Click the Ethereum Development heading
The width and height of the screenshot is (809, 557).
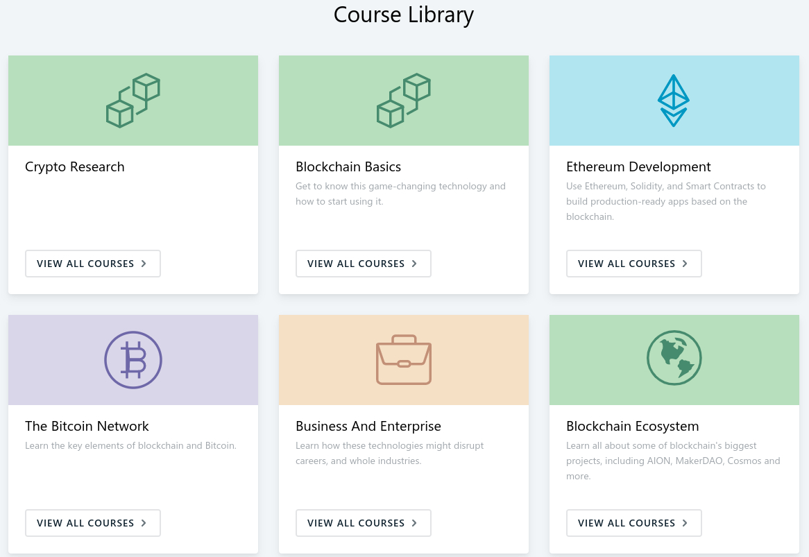[638, 167]
